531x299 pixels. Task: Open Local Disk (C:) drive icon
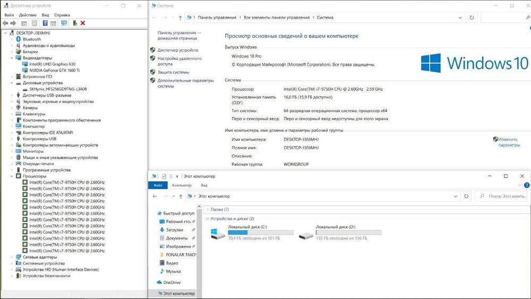click(217, 234)
